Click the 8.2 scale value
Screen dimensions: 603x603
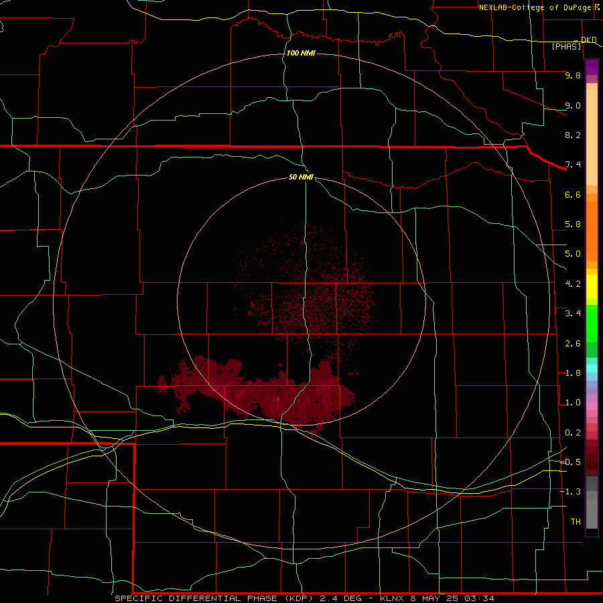coord(573,135)
